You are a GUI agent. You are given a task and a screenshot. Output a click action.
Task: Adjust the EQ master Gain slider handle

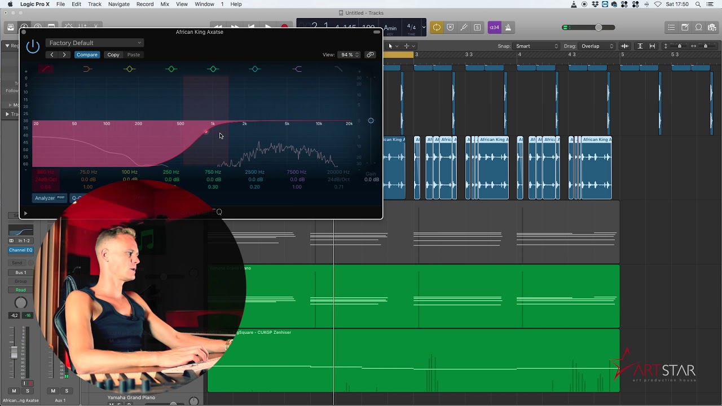tap(371, 121)
